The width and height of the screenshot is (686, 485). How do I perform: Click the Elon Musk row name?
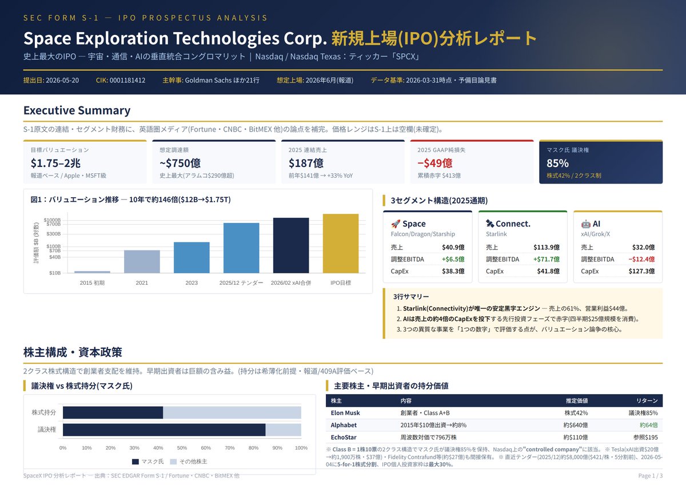tap(345, 413)
